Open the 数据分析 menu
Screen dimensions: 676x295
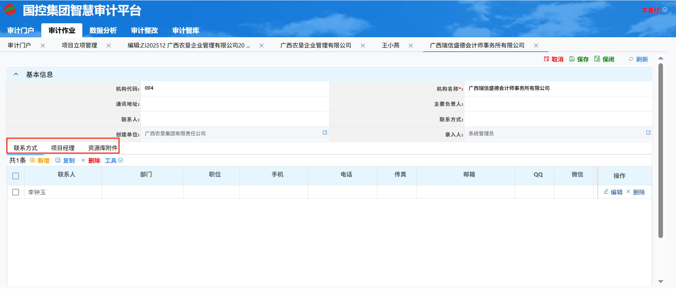[103, 31]
